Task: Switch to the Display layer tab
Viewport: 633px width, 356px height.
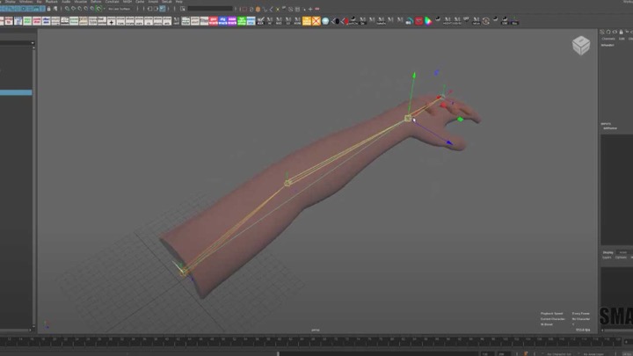Action: (x=608, y=252)
